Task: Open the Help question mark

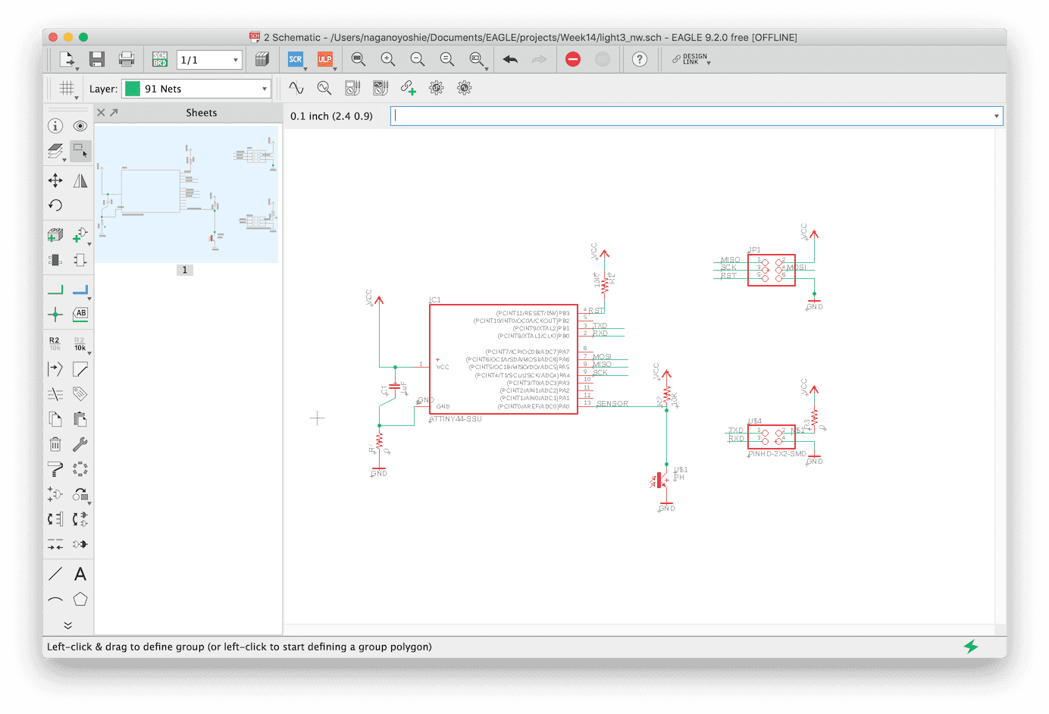Action: [x=640, y=59]
